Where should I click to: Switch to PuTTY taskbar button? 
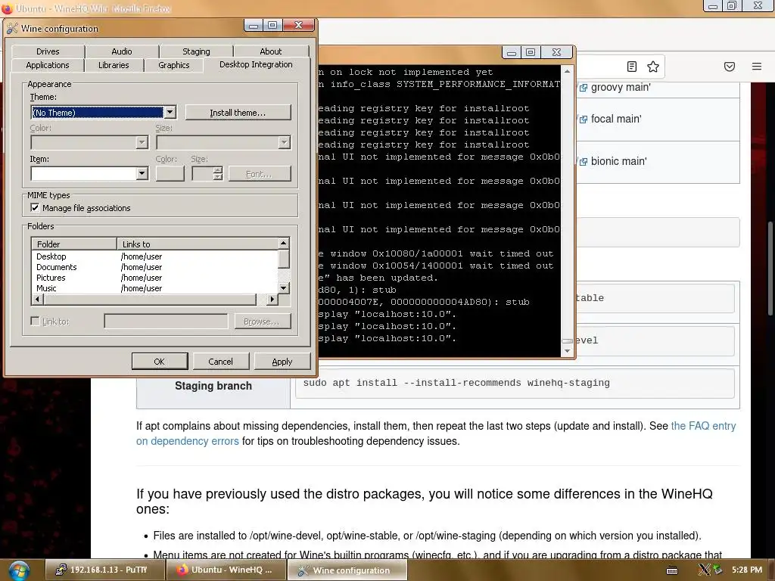point(104,570)
